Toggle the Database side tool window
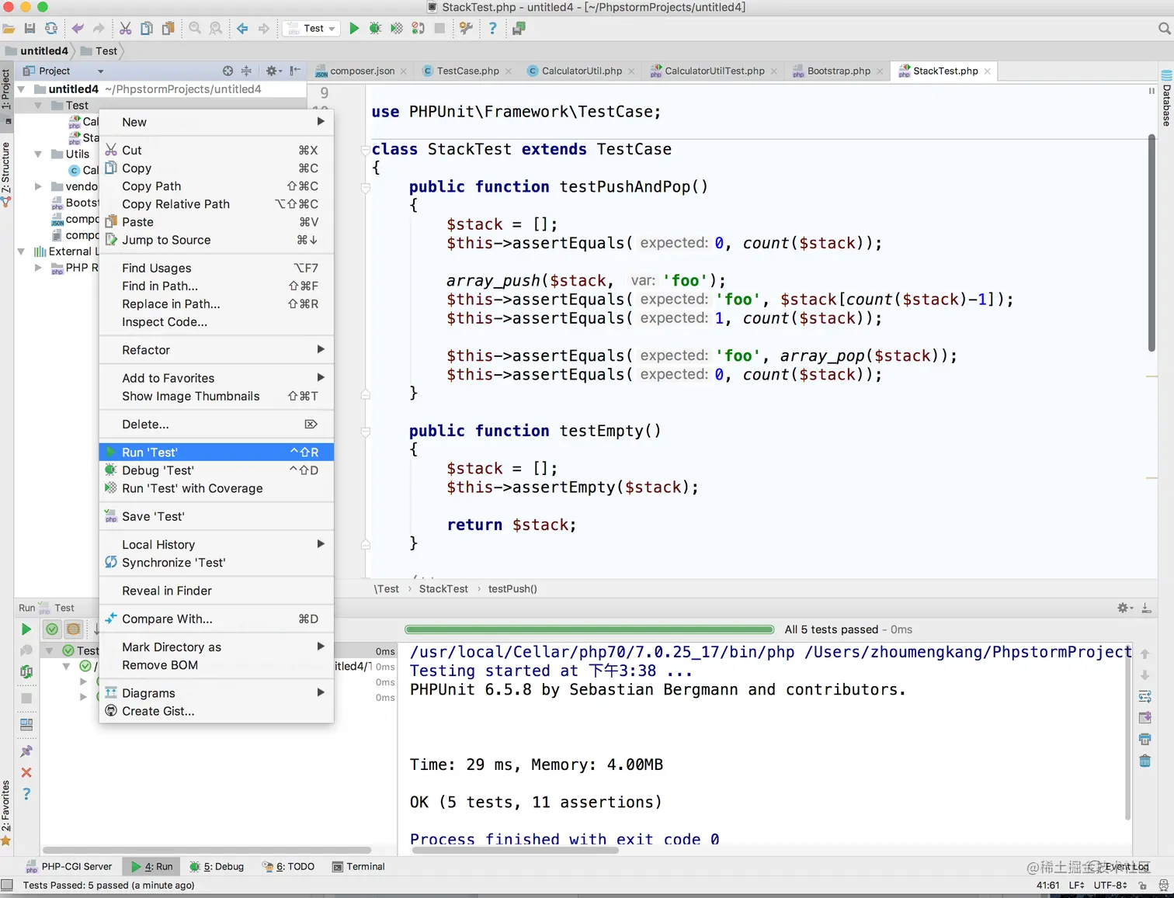This screenshot has width=1174, height=898. tap(1166, 99)
